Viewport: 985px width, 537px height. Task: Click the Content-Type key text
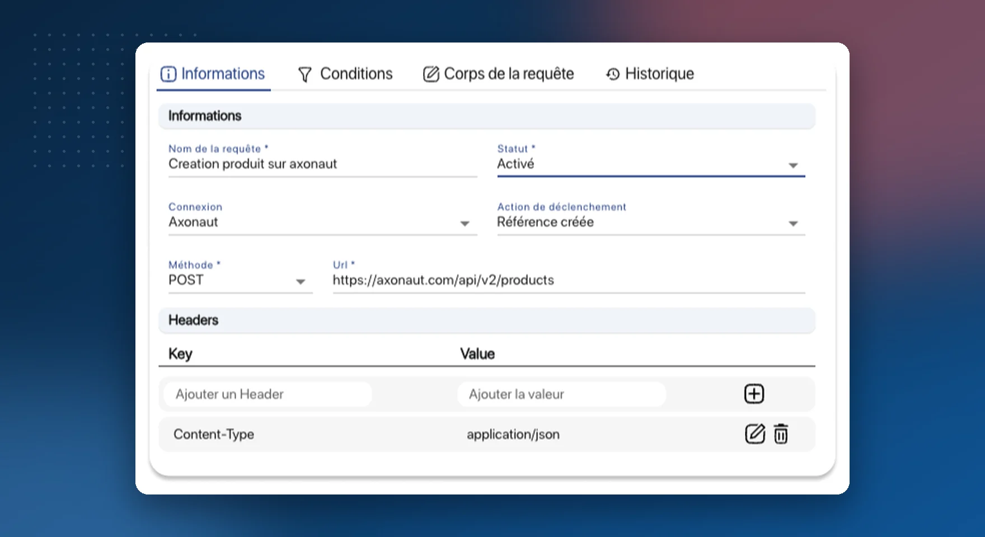coord(214,435)
